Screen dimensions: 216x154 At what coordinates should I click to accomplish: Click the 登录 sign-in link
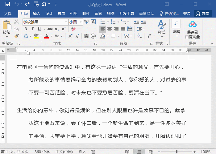[x=187, y=14]
